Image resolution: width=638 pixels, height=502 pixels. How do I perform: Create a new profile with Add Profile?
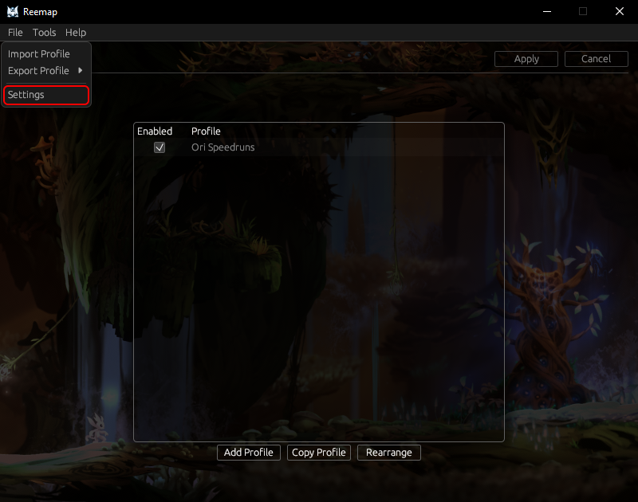[x=248, y=452]
